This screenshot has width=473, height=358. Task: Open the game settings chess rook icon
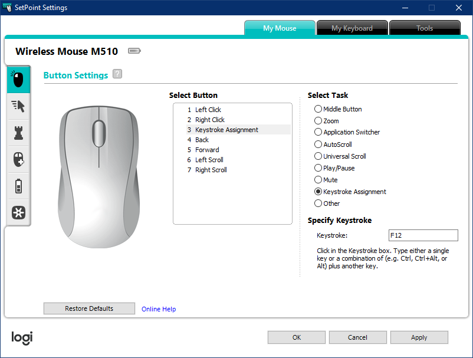[18, 133]
